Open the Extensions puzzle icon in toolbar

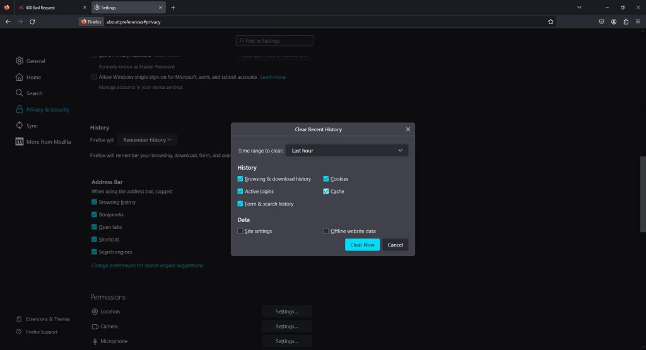coord(625,21)
